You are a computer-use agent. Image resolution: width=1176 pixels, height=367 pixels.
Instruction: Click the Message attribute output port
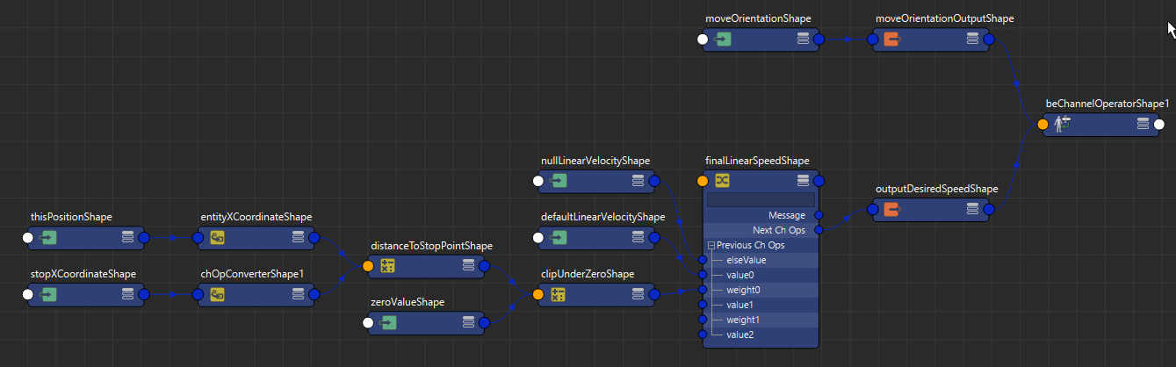point(819,215)
